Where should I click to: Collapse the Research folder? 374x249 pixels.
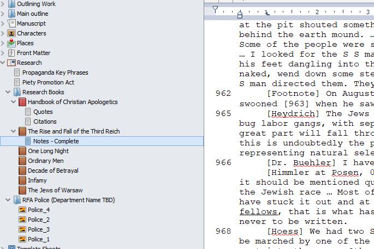pyautogui.click(x=3, y=63)
